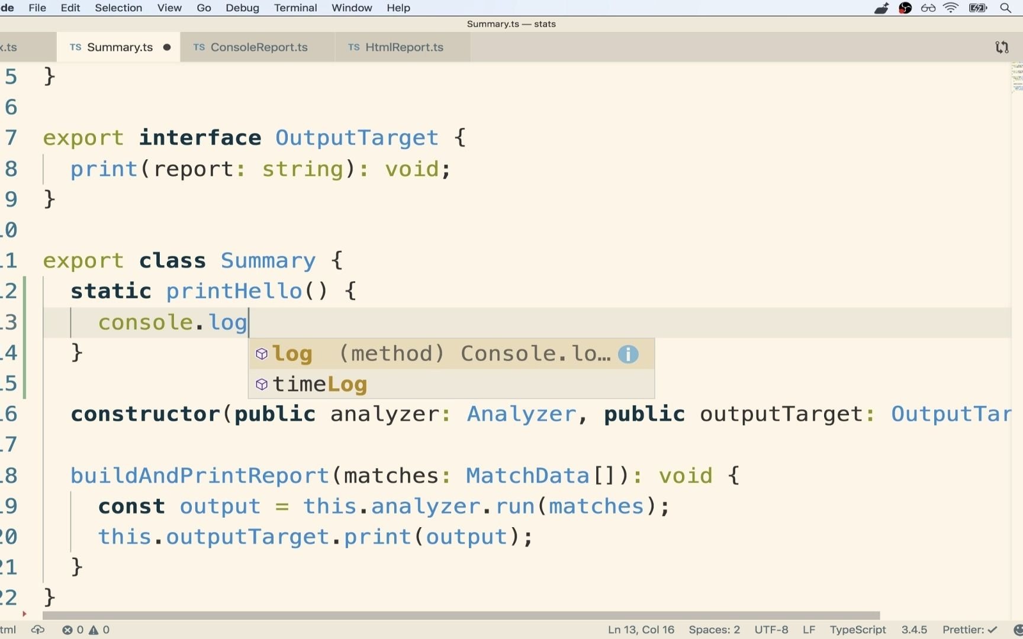Select the timeLog suggestion

(451, 384)
